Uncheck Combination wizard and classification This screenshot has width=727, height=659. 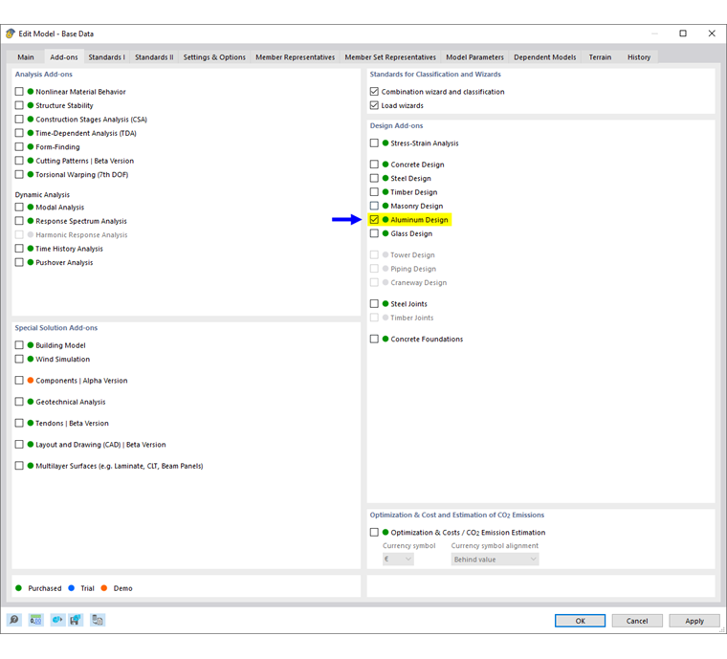(374, 92)
